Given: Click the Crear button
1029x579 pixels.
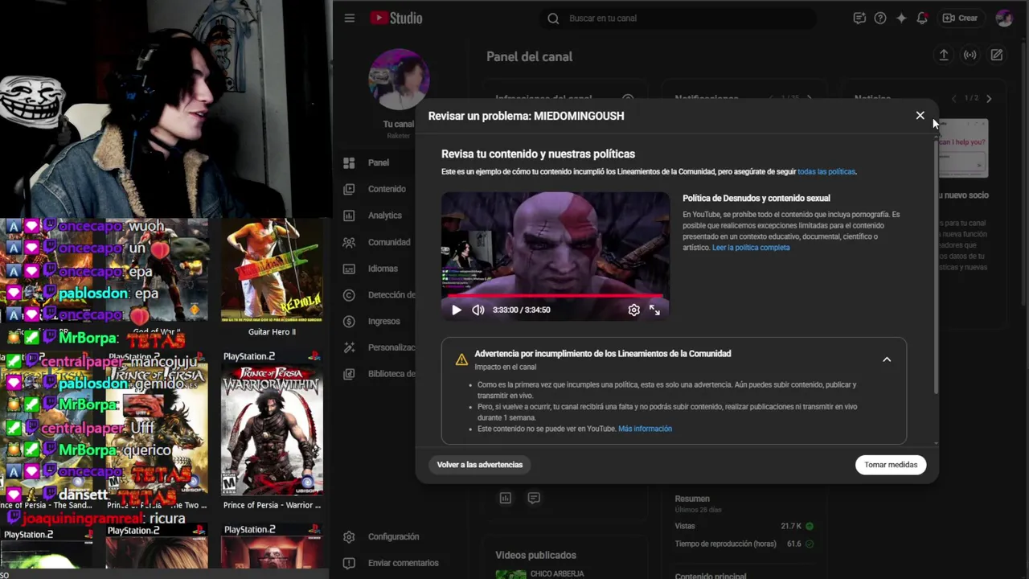Looking at the screenshot, I should [x=961, y=18].
